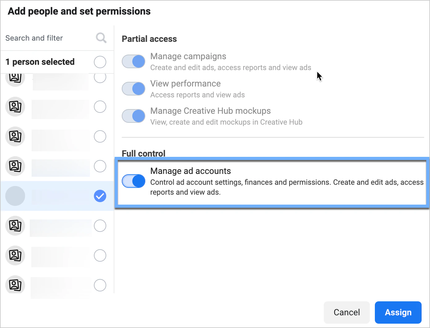This screenshot has width=430, height=328.
Task: Turn off the View performance switch
Action: [133, 89]
